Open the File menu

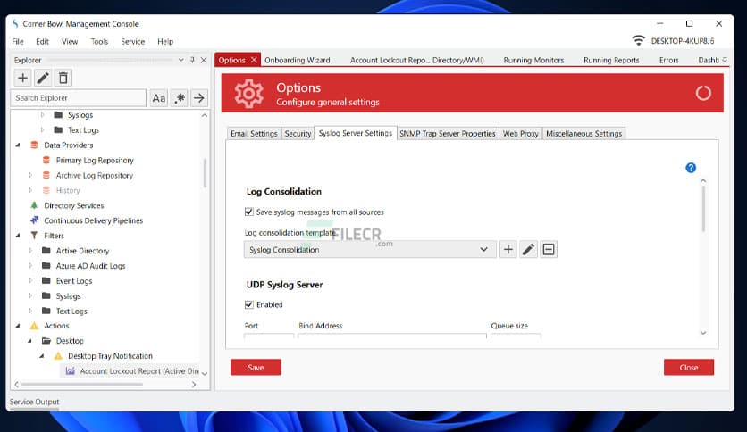pos(18,41)
